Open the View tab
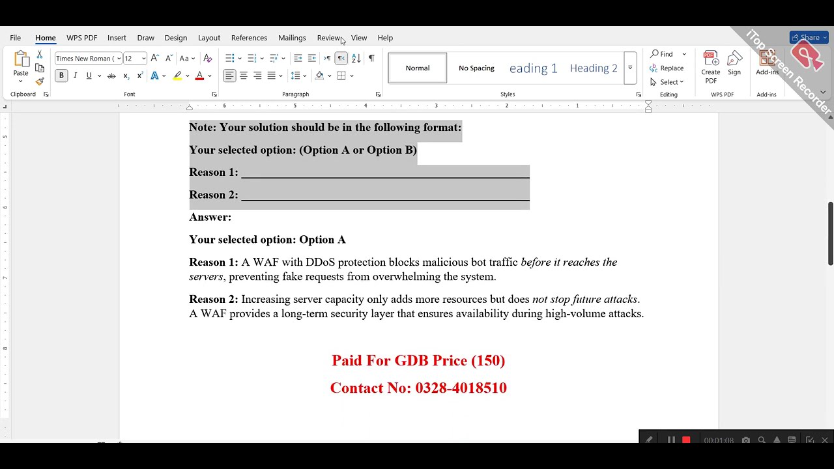Image resolution: width=834 pixels, height=469 pixels. pos(359,38)
